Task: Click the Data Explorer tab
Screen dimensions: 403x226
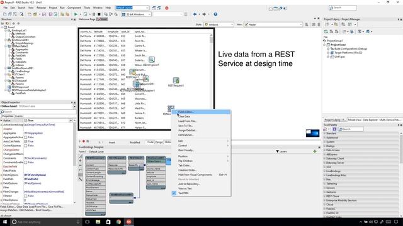Action: tap(370, 120)
